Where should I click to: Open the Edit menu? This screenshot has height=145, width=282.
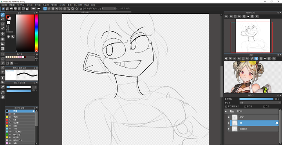(x=12, y=5)
